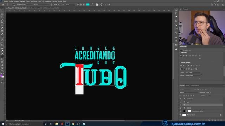Select the Tudo layer row

202,105
